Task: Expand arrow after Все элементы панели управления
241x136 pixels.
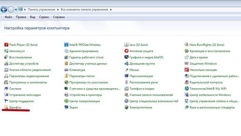Action: click(111, 10)
